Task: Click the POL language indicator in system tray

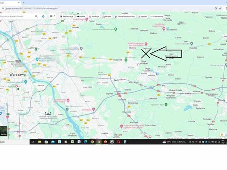Action: 223,142
